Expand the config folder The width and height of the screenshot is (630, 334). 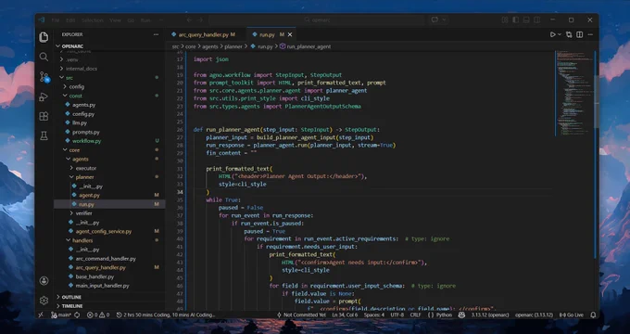pos(76,86)
